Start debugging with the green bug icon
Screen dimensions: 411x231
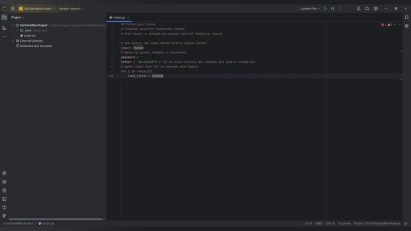coord(333,8)
